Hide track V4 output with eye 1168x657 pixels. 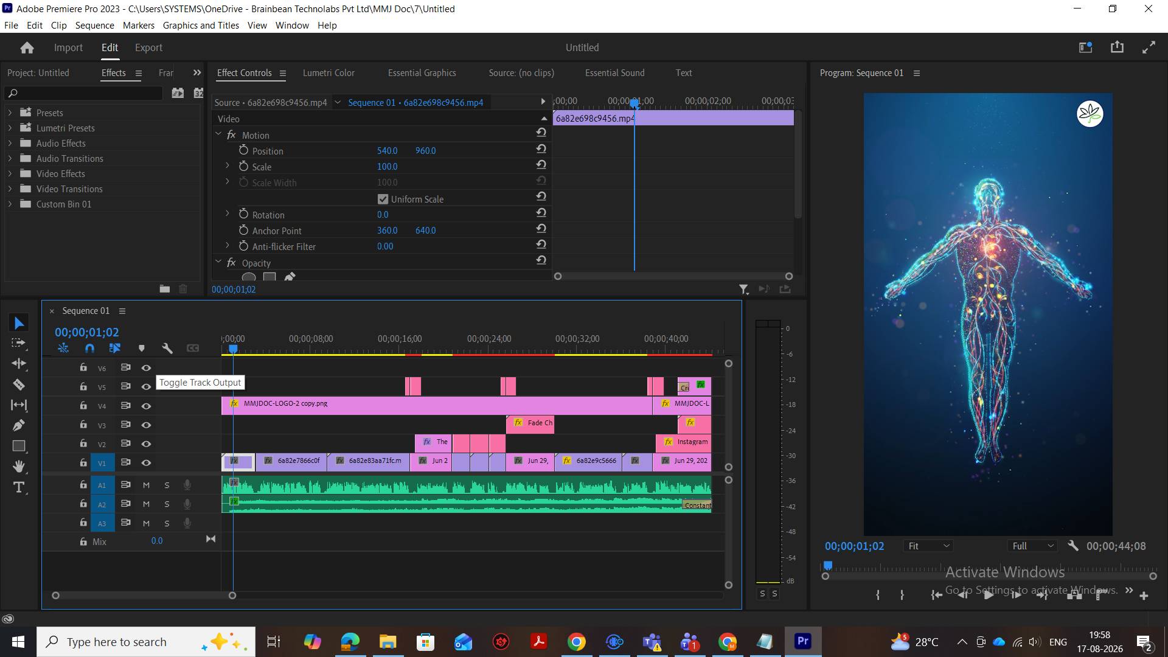tap(146, 406)
